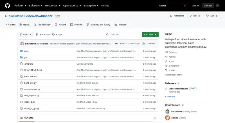The width and height of the screenshot is (225, 123).
Task: Switch to the Pull requests tab
Action: tap(42, 25)
